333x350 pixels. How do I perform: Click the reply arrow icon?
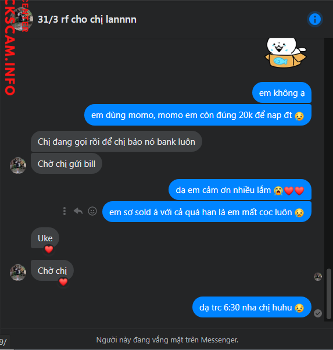(78, 211)
